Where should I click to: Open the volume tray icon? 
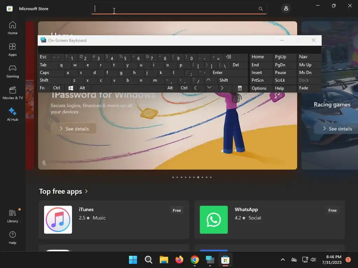click(x=313, y=260)
